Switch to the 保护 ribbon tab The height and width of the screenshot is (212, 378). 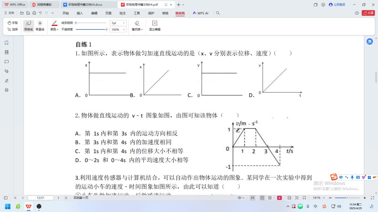[x=151, y=13]
